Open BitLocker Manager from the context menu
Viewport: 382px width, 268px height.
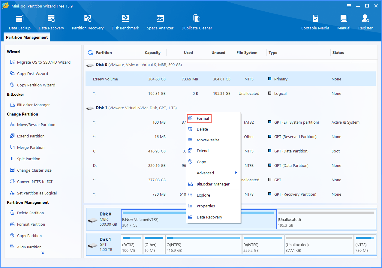(213, 184)
